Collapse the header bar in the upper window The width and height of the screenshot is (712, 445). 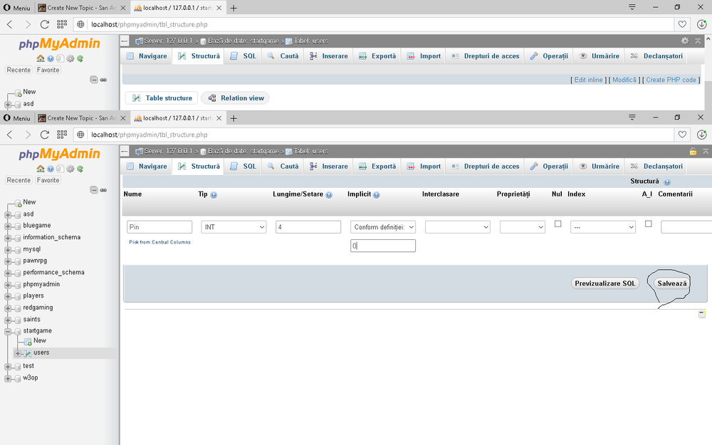(x=698, y=41)
